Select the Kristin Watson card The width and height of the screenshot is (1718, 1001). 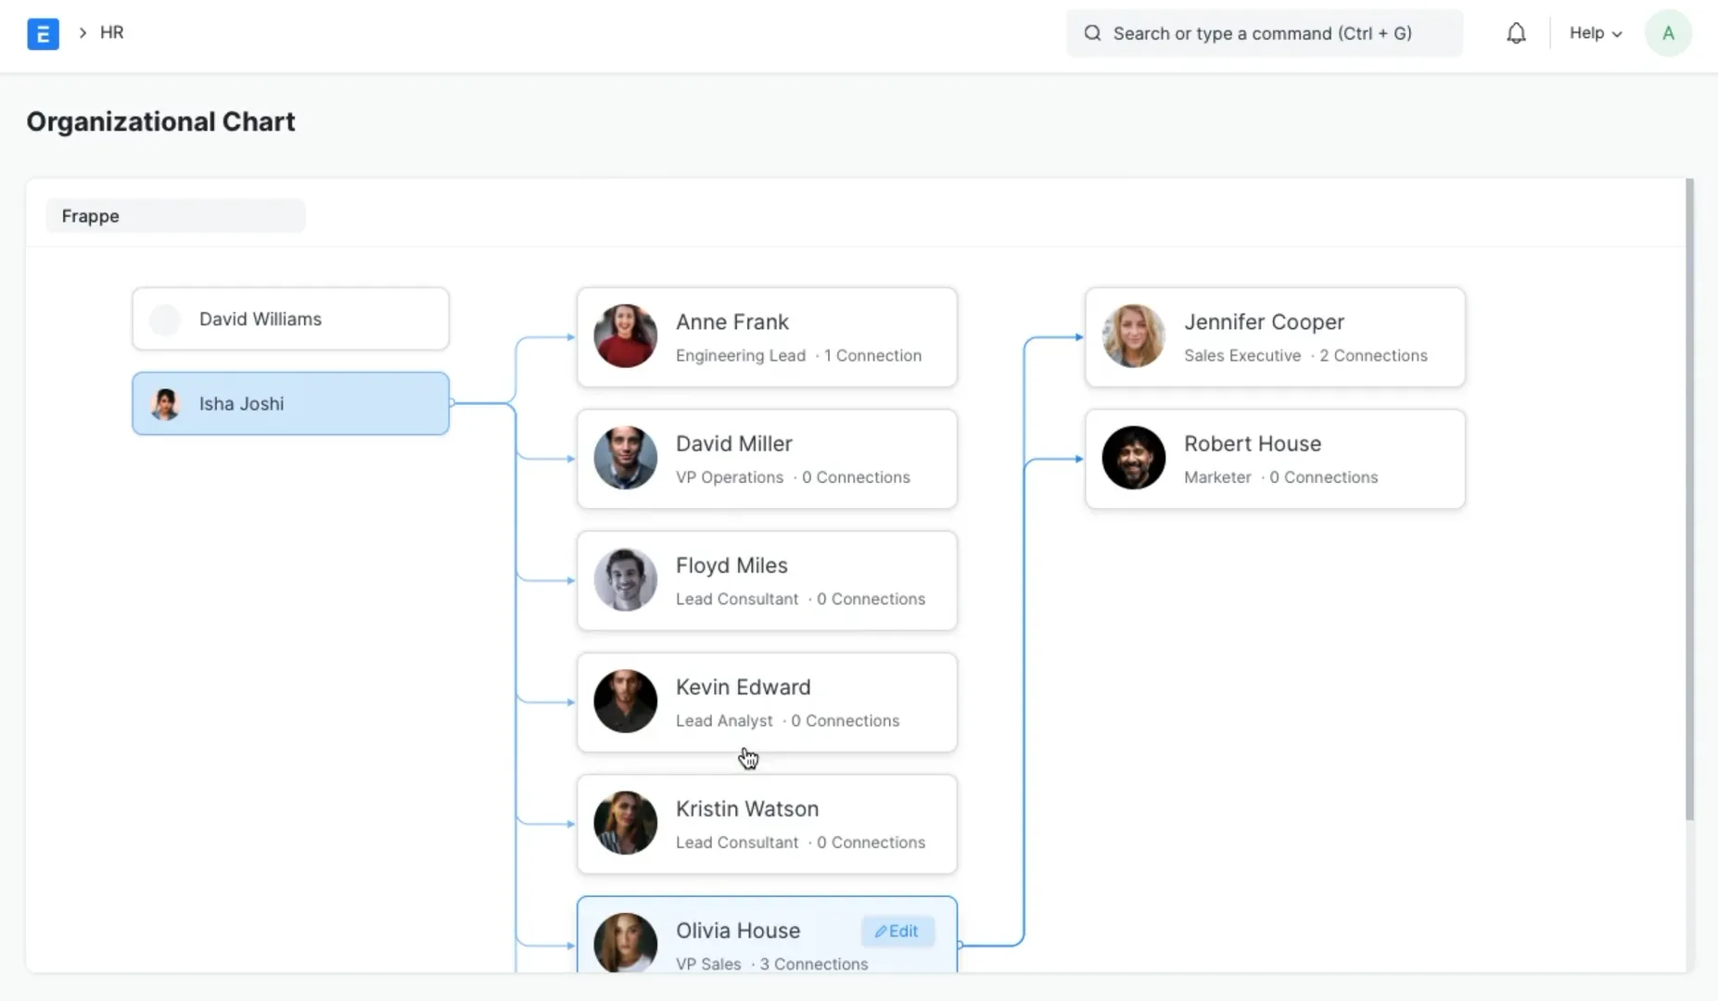pyautogui.click(x=766, y=824)
